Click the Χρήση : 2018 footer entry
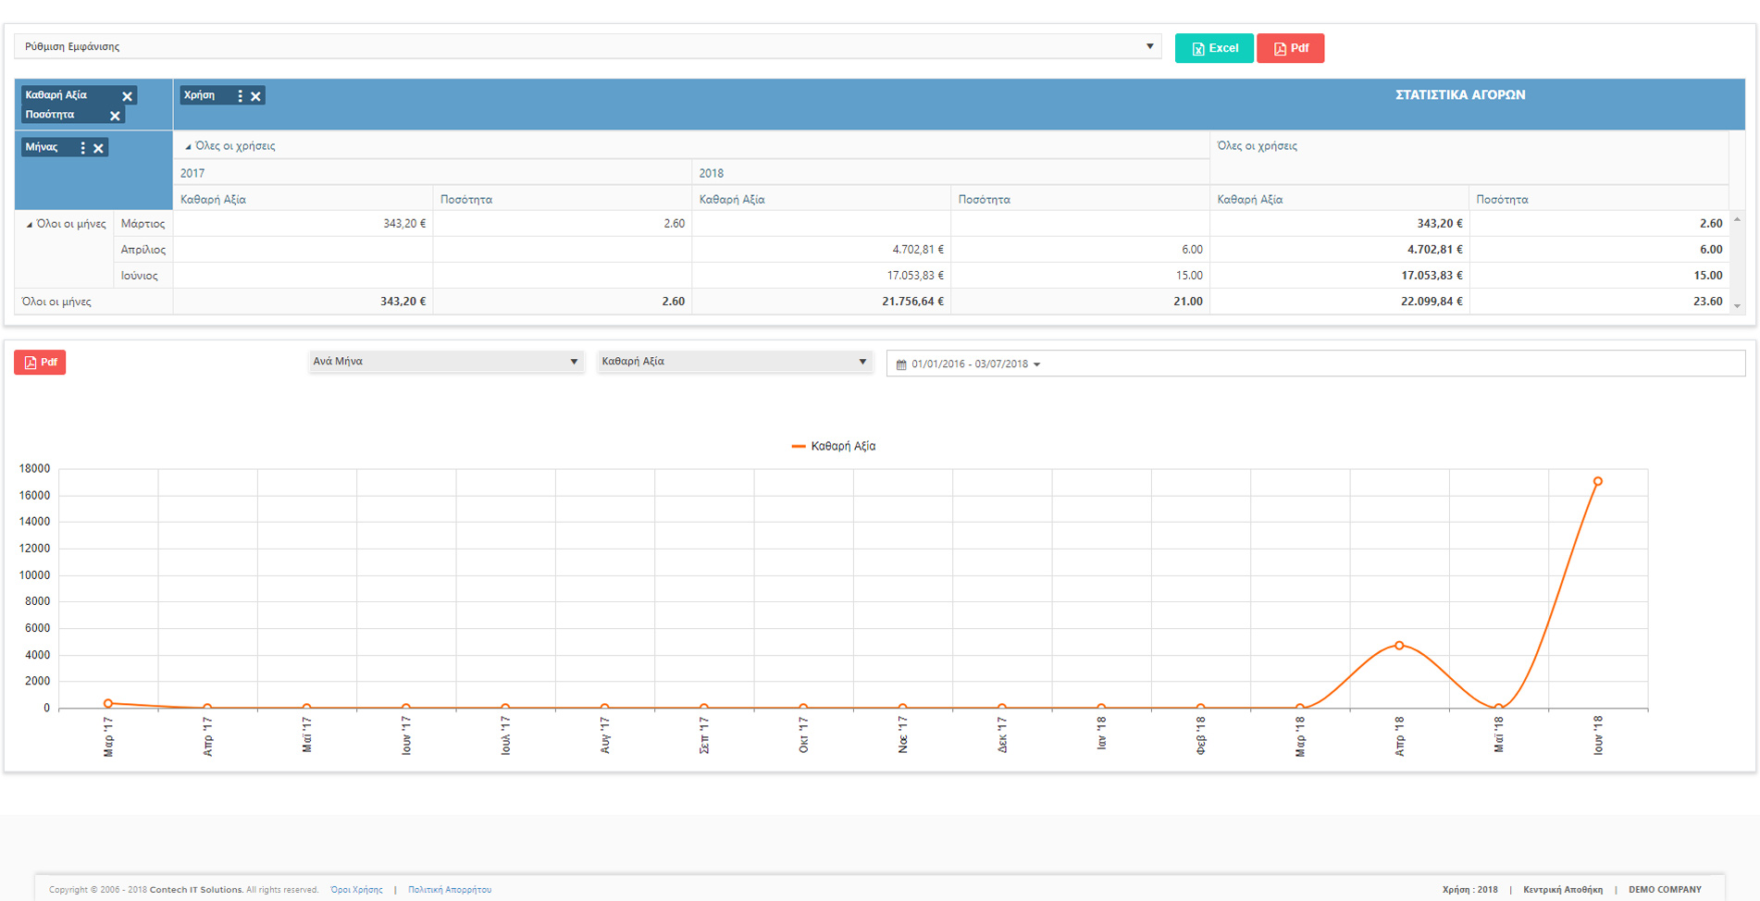This screenshot has height=901, width=1760. (1469, 890)
